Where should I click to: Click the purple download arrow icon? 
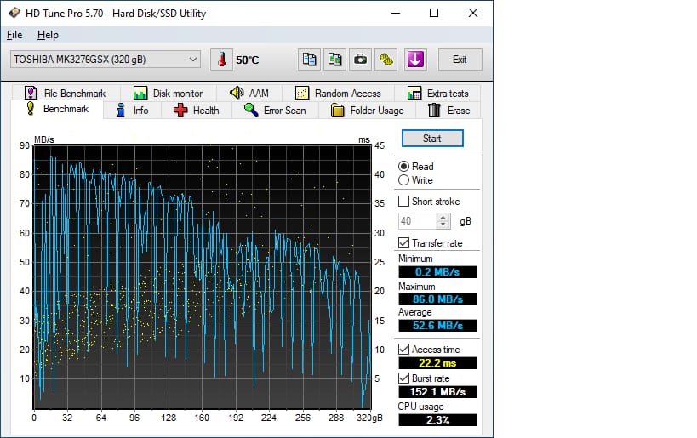click(415, 60)
